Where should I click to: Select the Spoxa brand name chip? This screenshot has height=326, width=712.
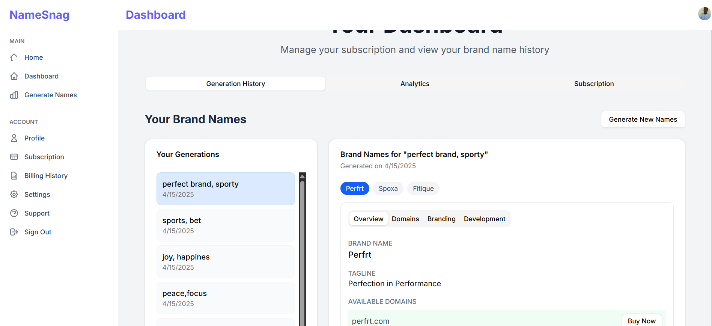[388, 189]
